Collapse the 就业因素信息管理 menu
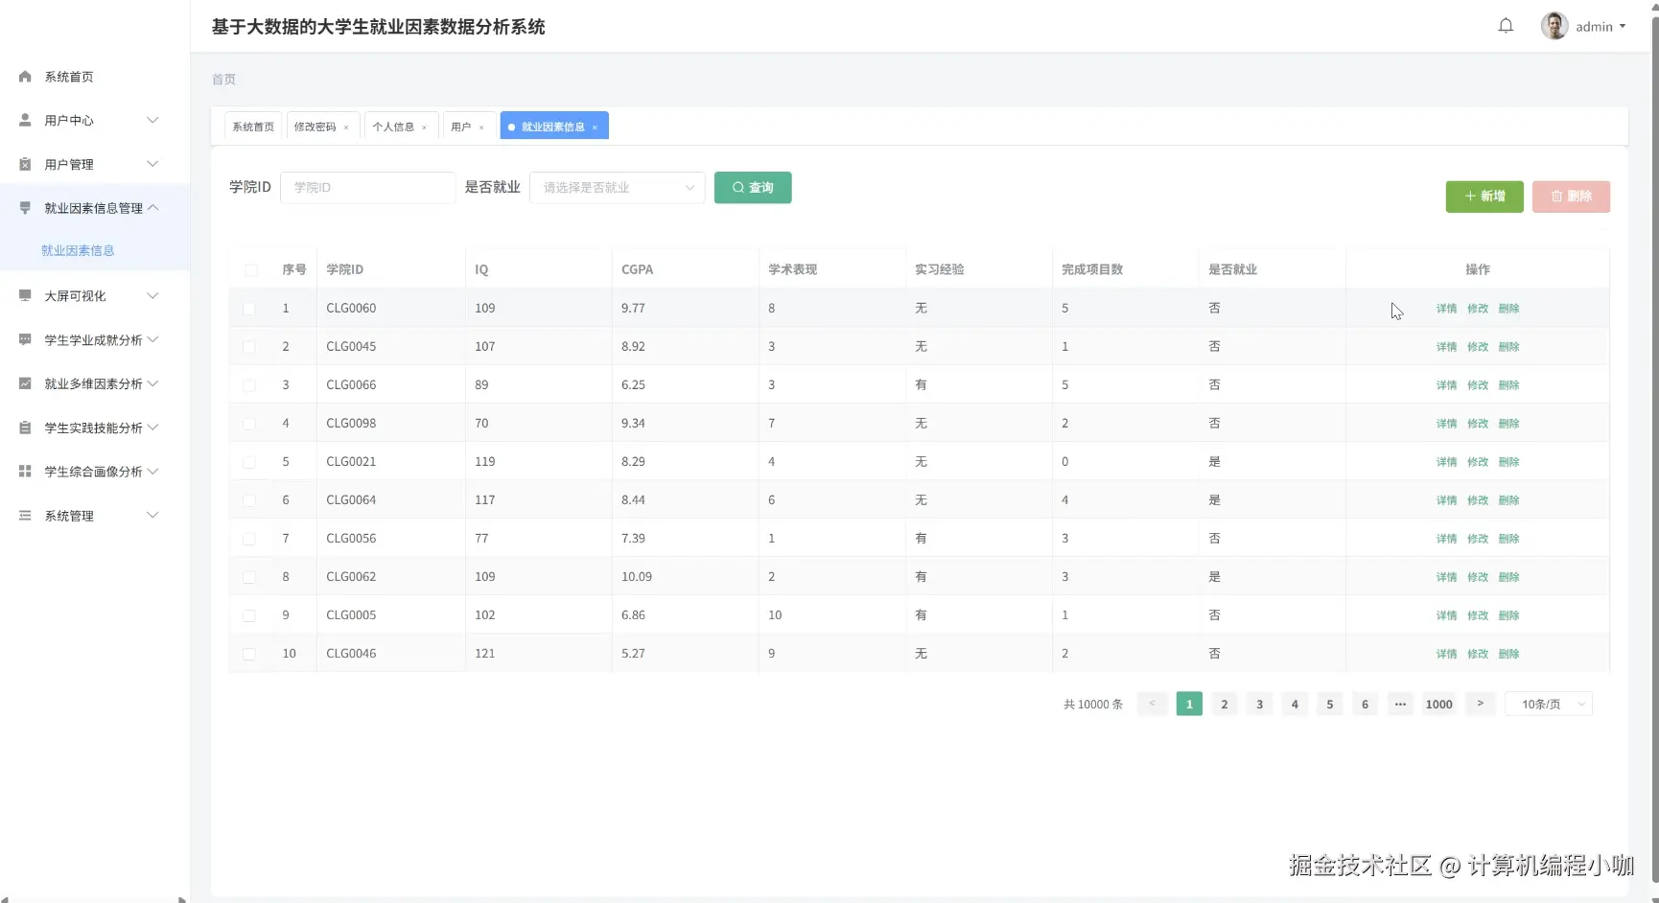 tap(152, 208)
